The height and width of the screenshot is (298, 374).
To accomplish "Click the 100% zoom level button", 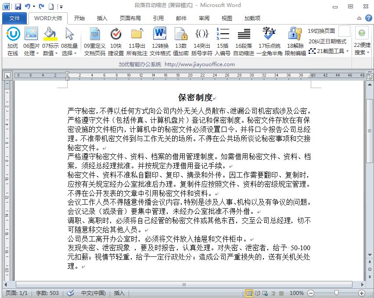I will click(296, 293).
